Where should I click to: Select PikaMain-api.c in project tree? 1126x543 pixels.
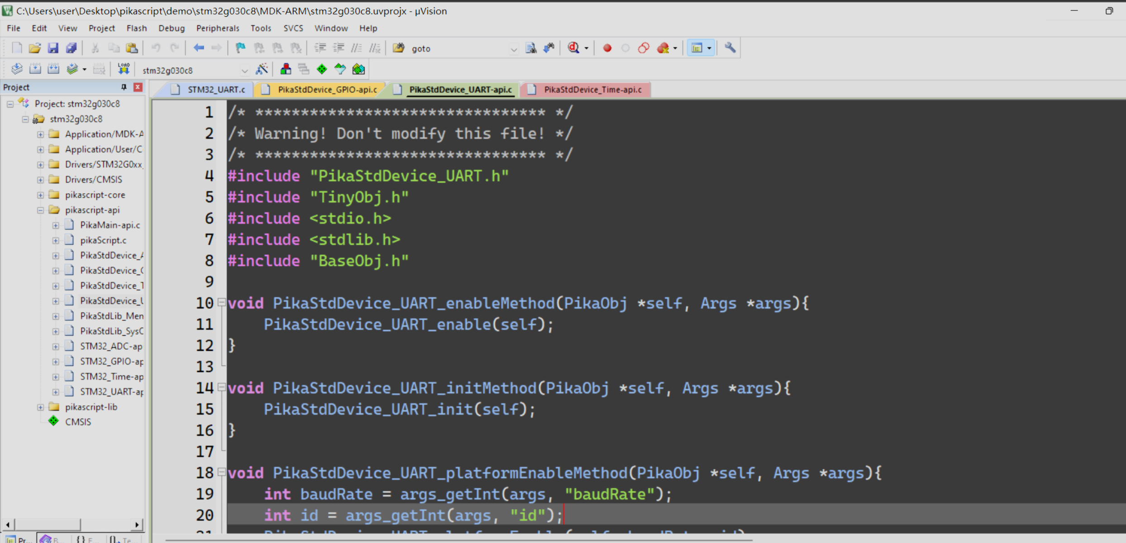coord(110,225)
